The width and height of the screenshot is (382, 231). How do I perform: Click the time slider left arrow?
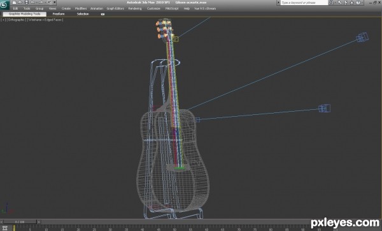point(1,222)
